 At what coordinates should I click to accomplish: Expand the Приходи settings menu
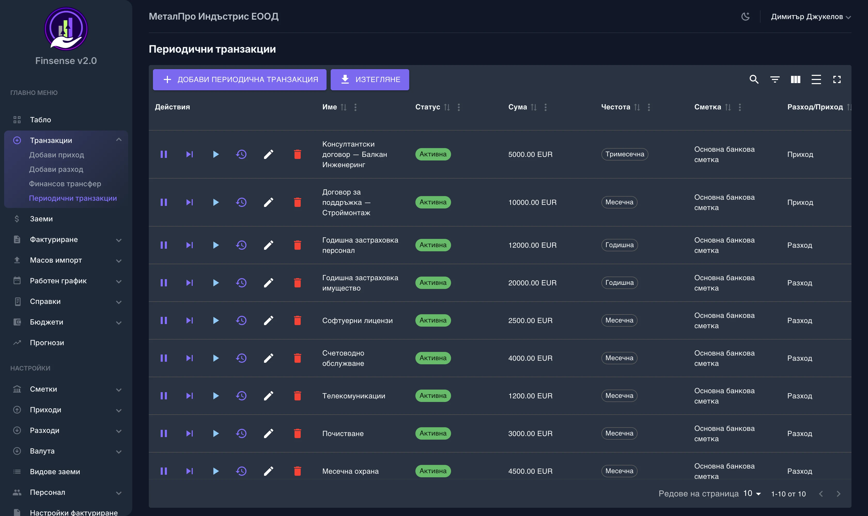click(66, 410)
